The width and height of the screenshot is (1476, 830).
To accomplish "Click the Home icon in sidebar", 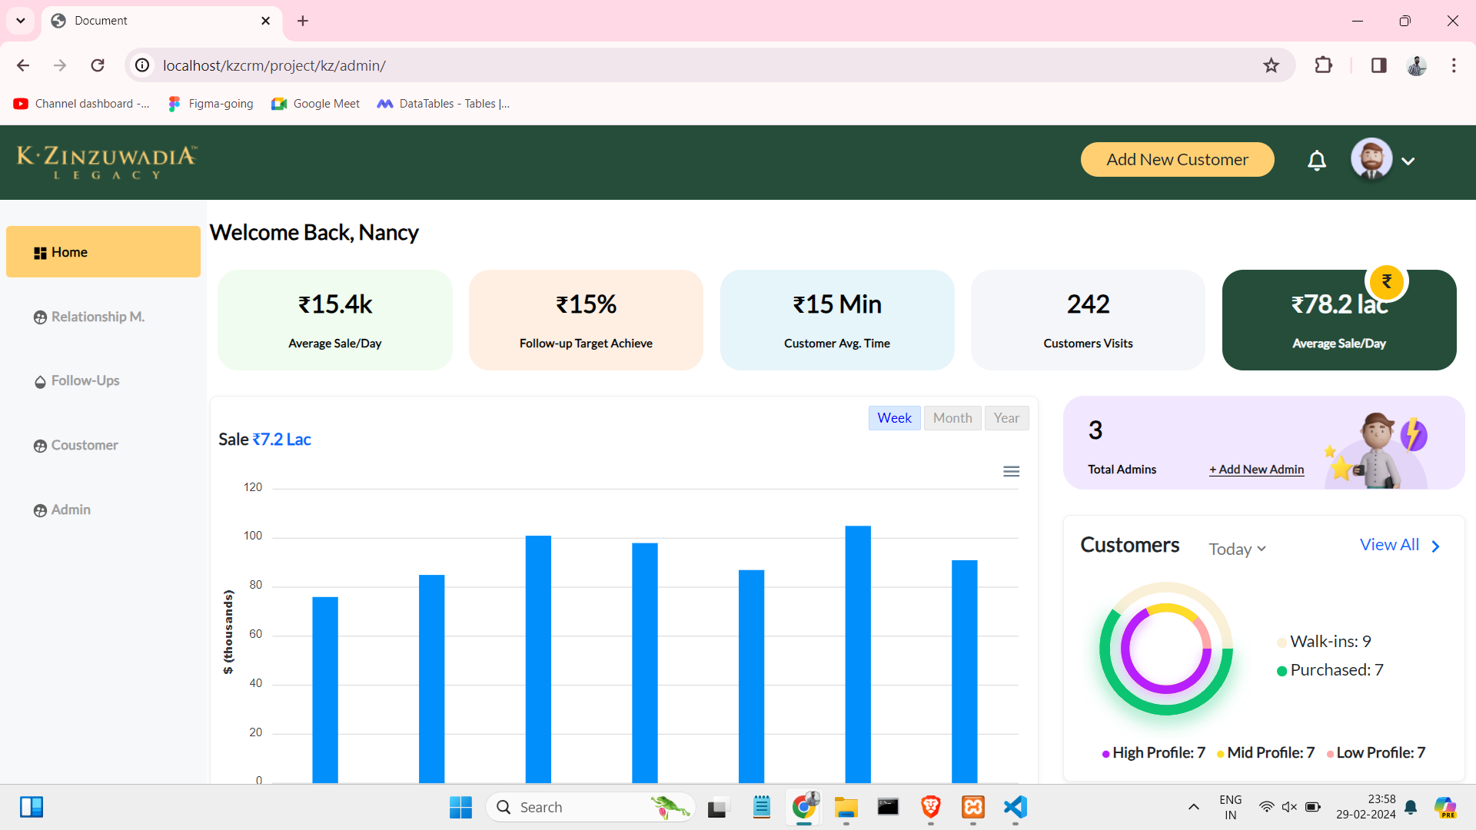I will [40, 251].
